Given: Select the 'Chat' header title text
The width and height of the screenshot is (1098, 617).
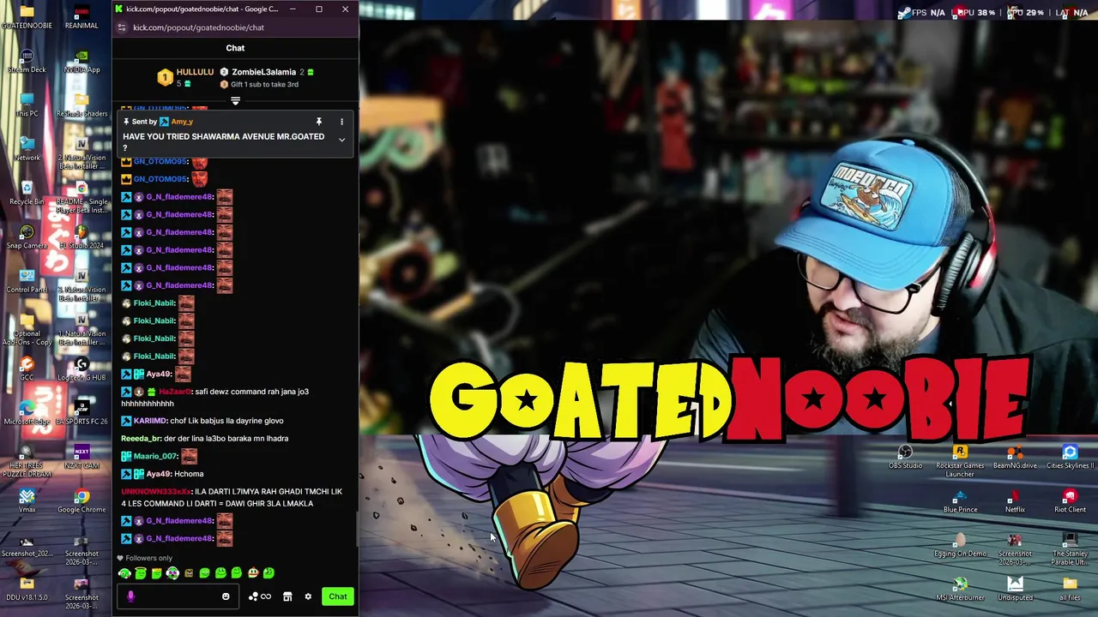Looking at the screenshot, I should 235,48.
